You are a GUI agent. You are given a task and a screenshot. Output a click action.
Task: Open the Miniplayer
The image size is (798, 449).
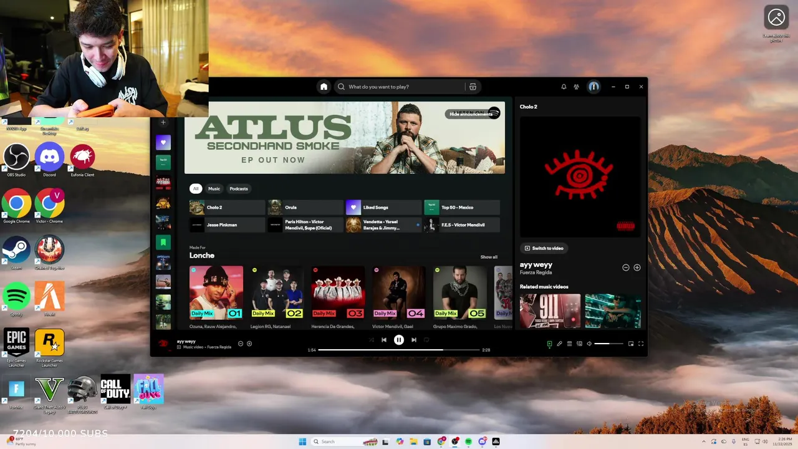pyautogui.click(x=631, y=344)
